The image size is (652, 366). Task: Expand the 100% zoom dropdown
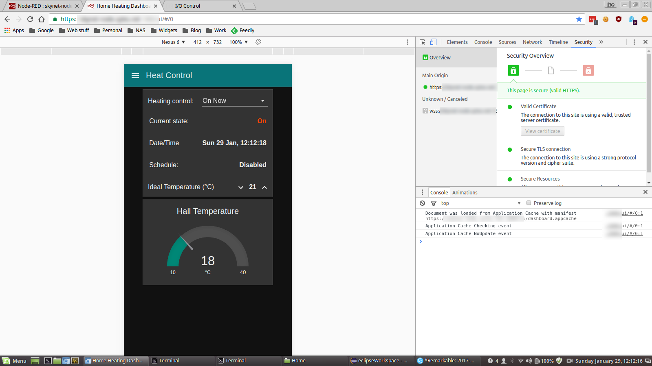[x=238, y=42]
